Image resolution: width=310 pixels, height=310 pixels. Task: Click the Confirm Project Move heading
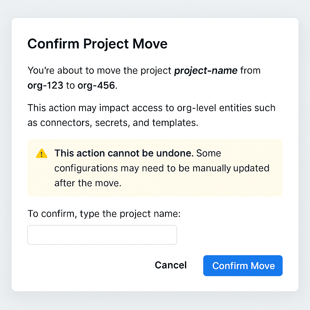tap(97, 44)
